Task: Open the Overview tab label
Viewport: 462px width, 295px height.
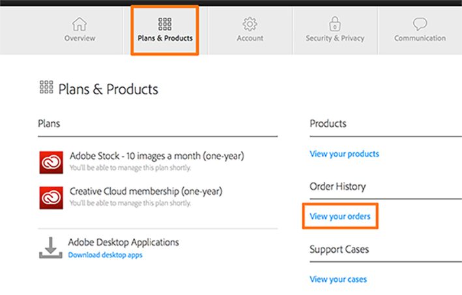Action: [x=79, y=38]
